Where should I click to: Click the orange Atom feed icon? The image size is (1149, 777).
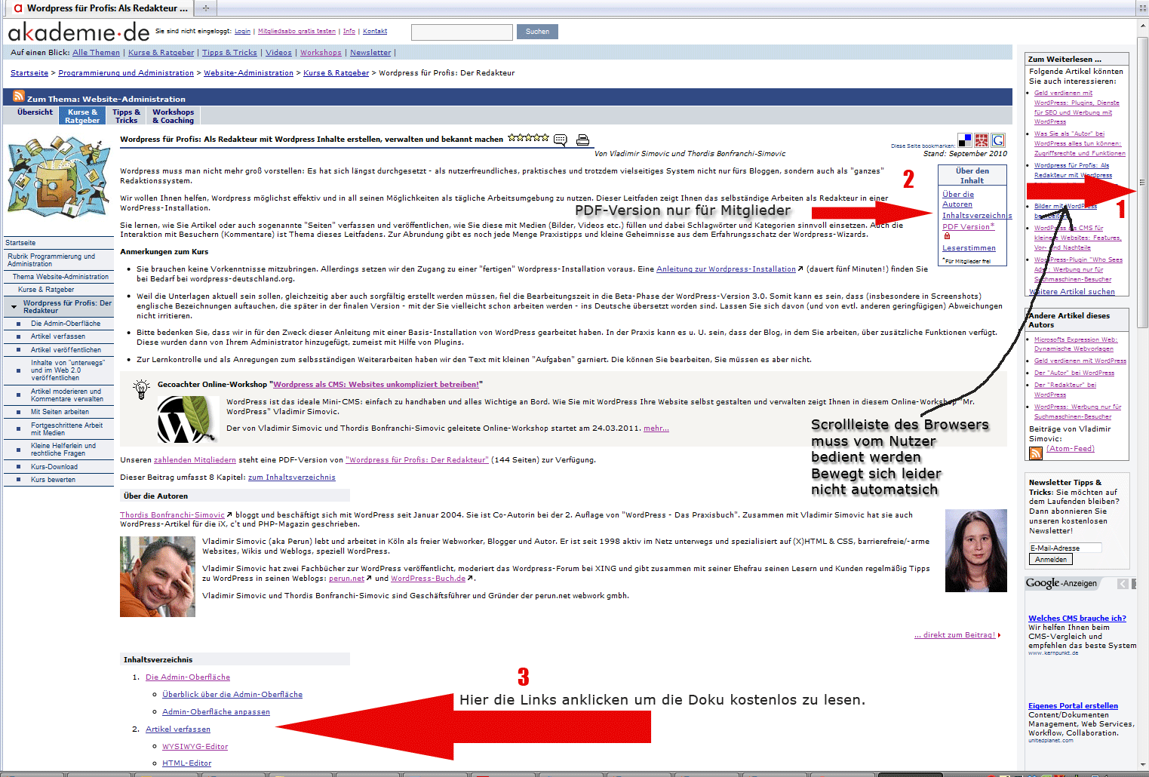coord(1036,453)
